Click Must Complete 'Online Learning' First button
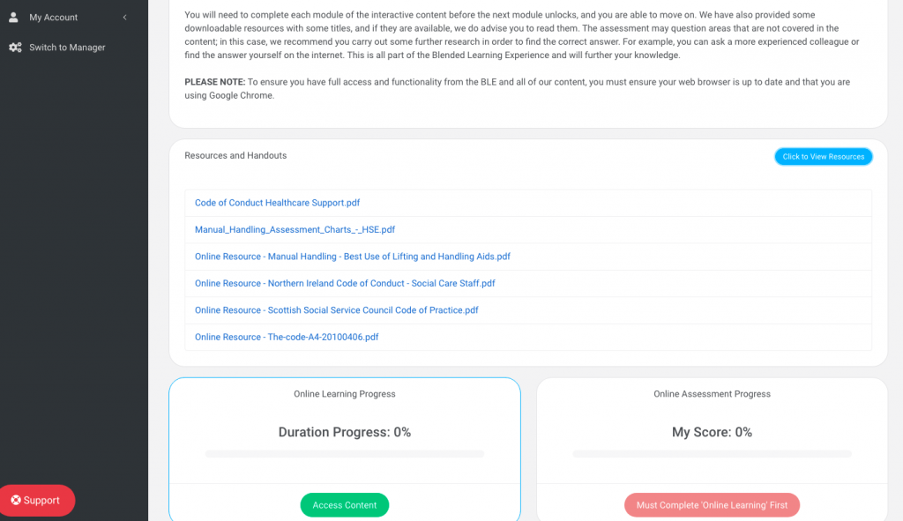 tap(712, 505)
